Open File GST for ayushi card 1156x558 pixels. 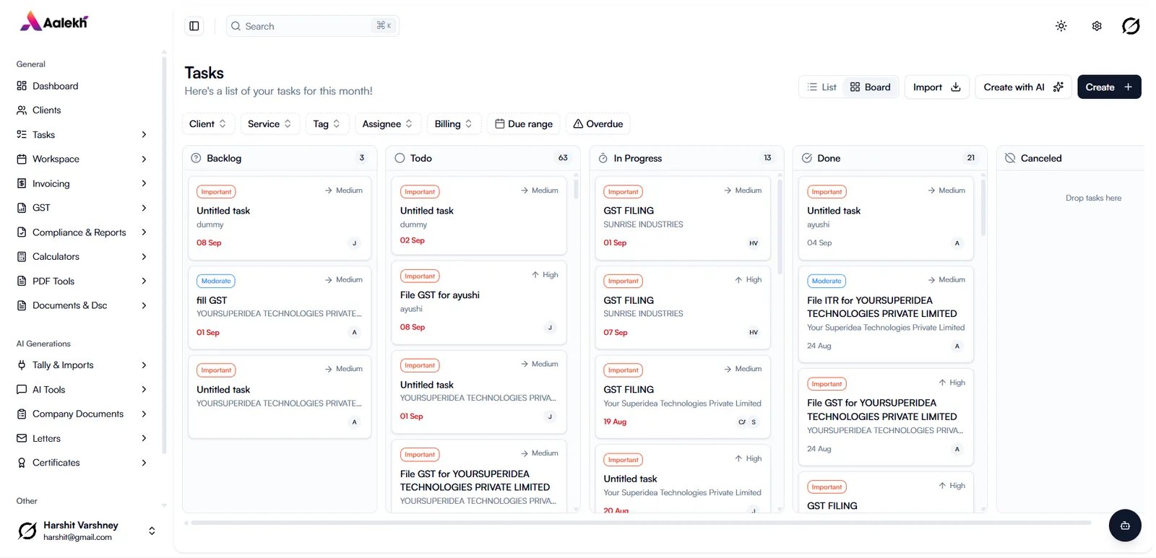479,303
